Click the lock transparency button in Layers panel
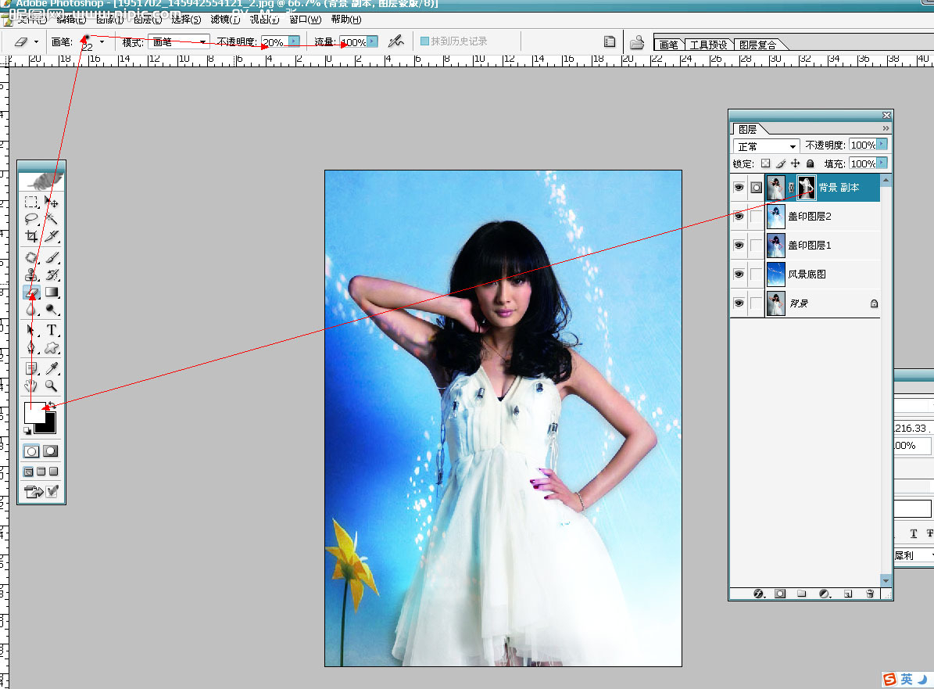Screen dimensions: 934x689 tap(766, 163)
